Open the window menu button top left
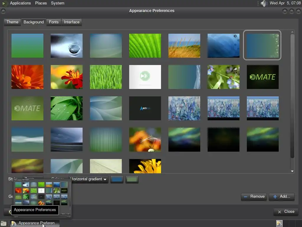302x227 pixels. tap(3, 11)
